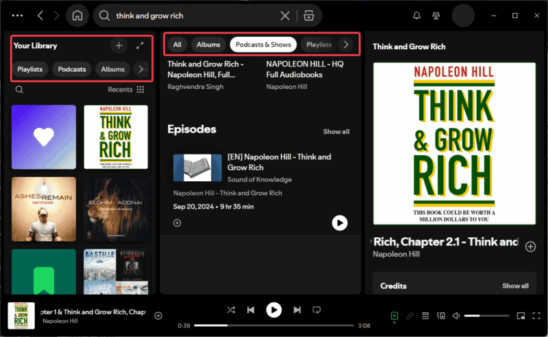Image resolution: width=548 pixels, height=337 pixels.
Task: Go back with the left arrow
Action: click(40, 16)
